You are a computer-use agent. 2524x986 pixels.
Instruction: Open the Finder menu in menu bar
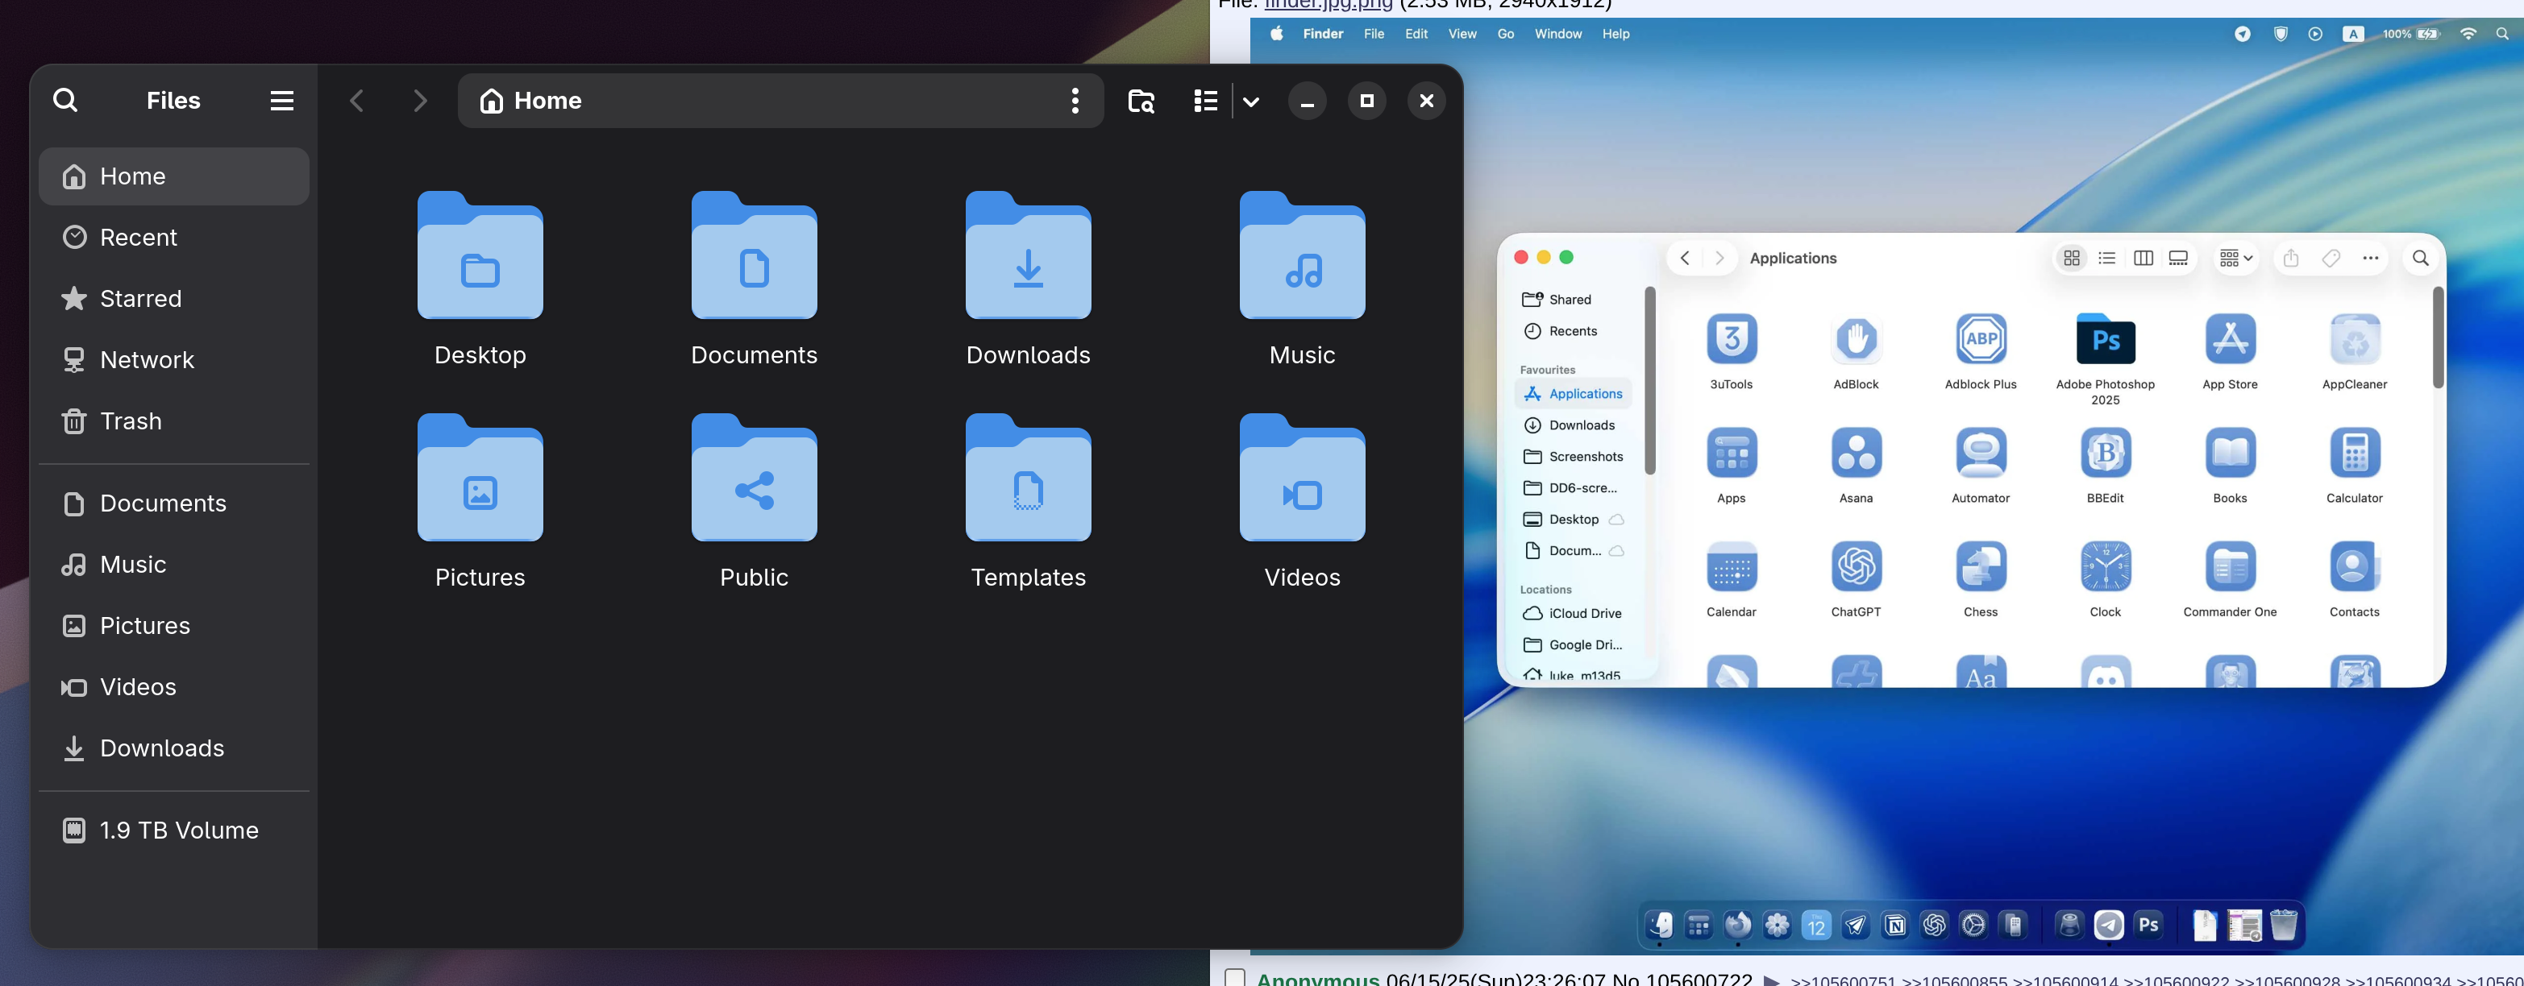(x=1323, y=35)
